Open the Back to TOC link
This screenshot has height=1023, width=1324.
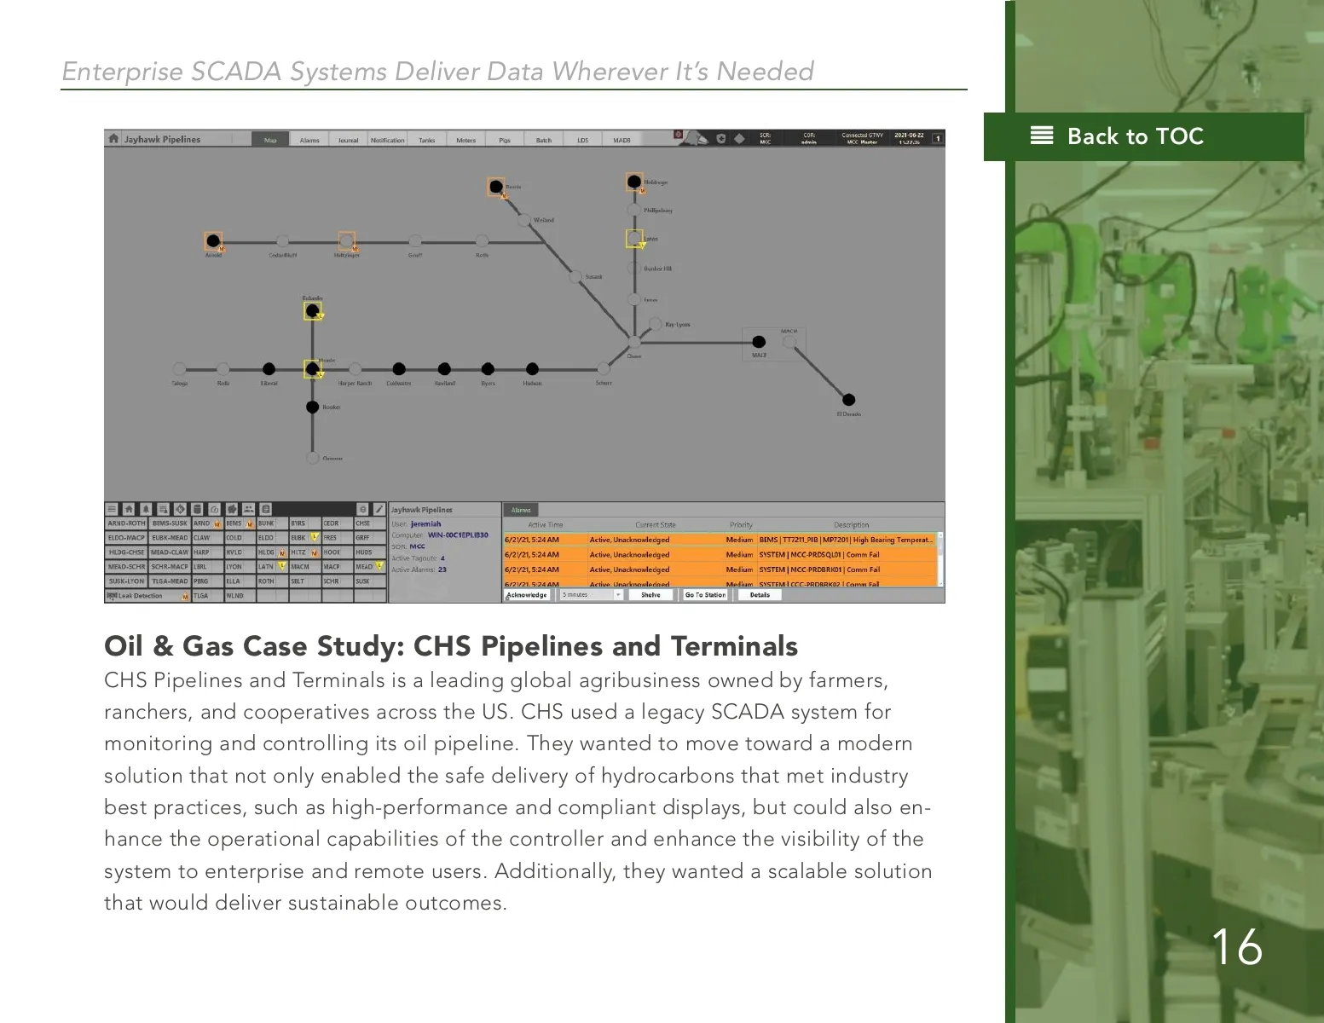pyautogui.click(x=1134, y=136)
